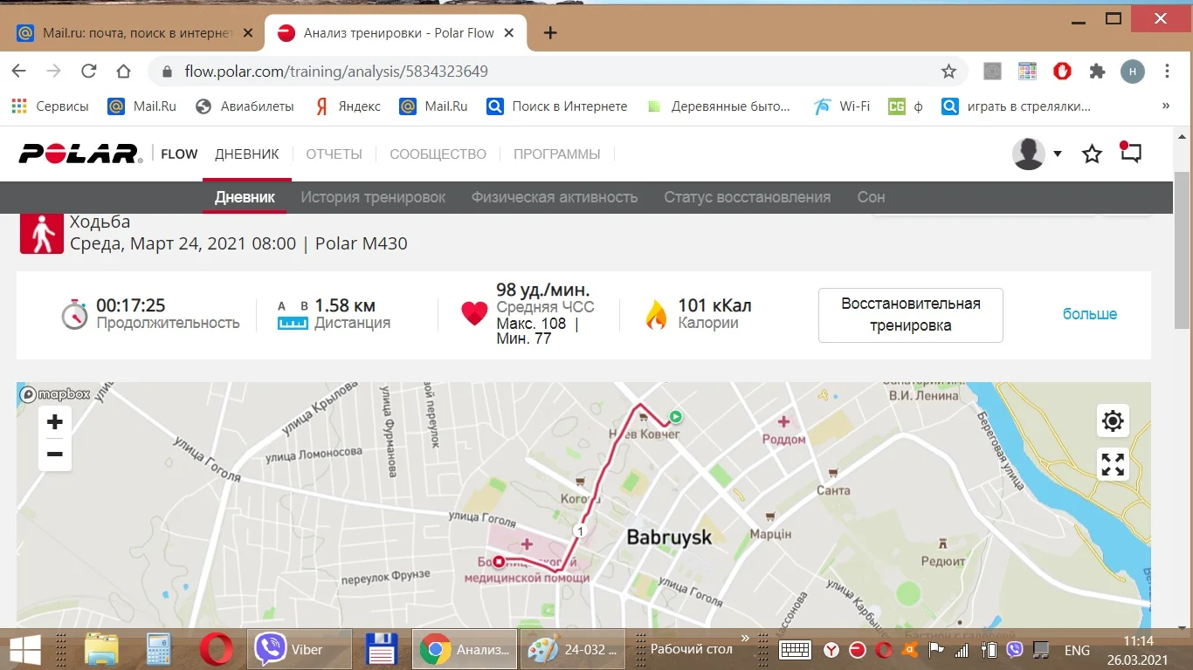This screenshot has height=670, width=1193.
Task: Open Viber from the taskbar
Action: pyautogui.click(x=299, y=650)
